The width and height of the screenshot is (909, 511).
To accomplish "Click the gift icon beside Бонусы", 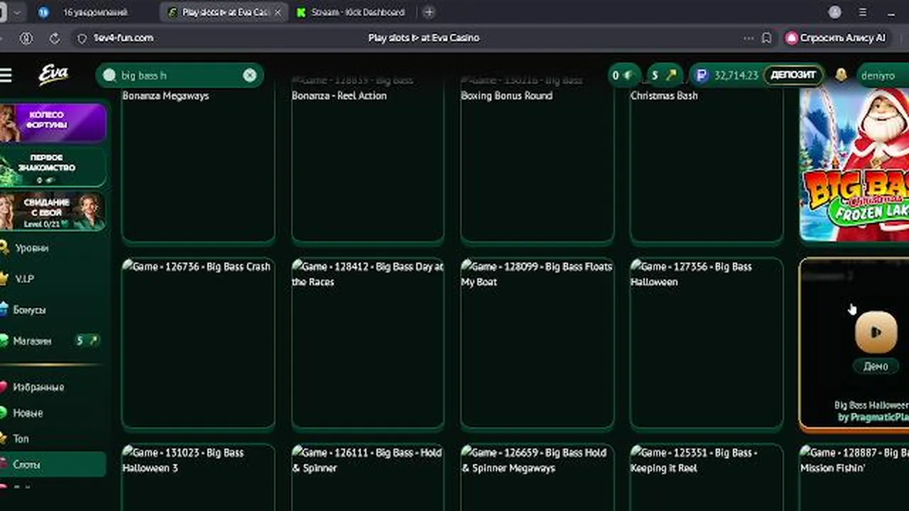I will tap(3, 309).
